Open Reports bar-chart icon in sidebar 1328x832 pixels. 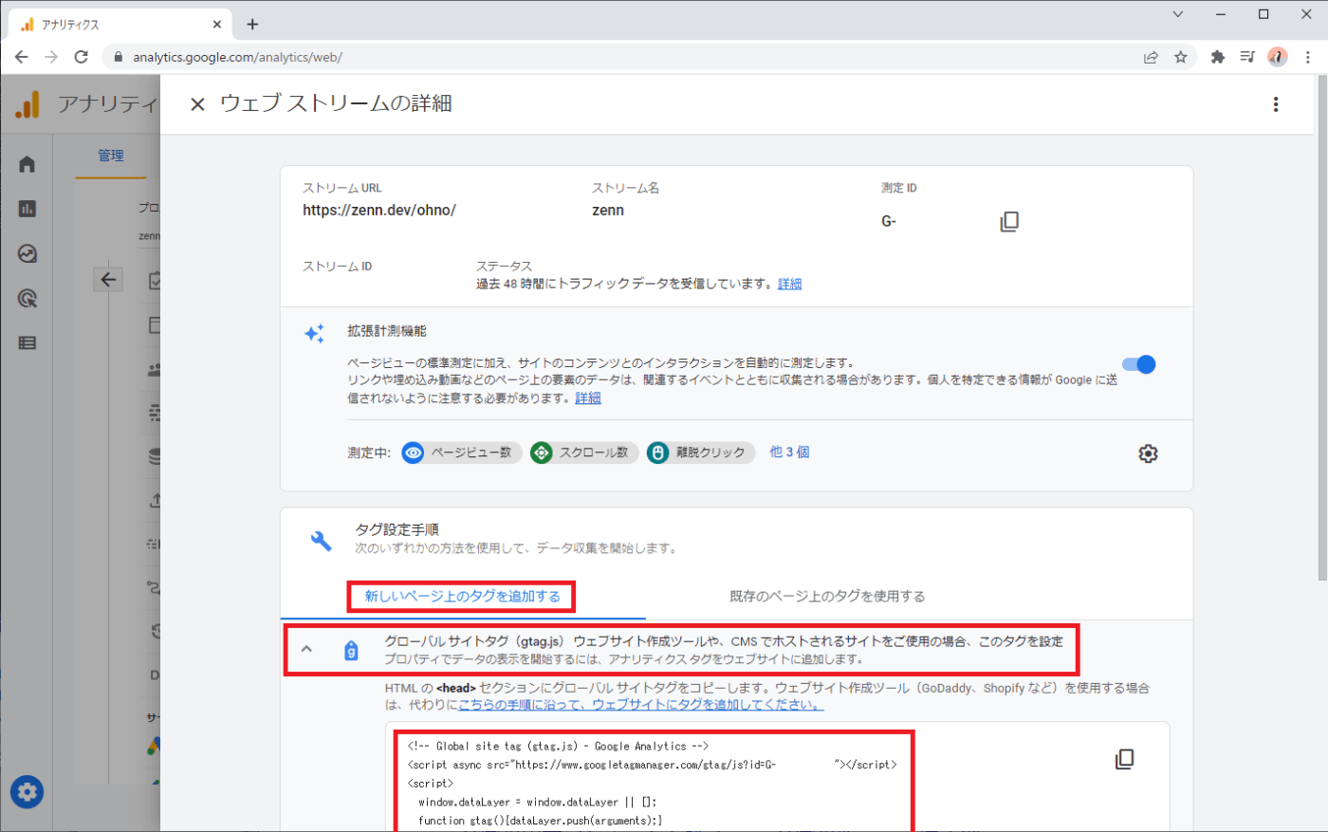click(x=27, y=209)
